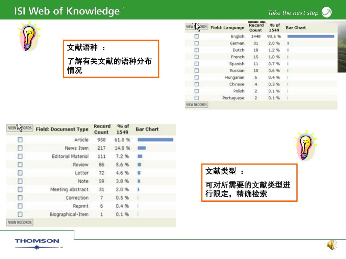Viewport: 346px width, 259px height.
Task: Click the Field: Document Type column header
Action: click(62, 129)
